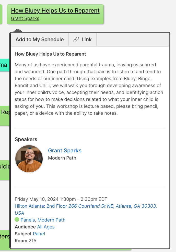Open the partially hidden "uicid" session card
Screen dimensions: 176x252
click(x=5, y=167)
